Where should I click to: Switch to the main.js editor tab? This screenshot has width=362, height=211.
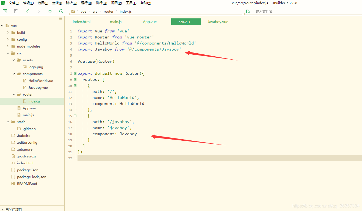116,22
